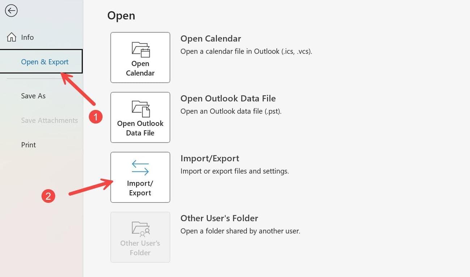Click the Open Calendar heading text

tap(210, 39)
